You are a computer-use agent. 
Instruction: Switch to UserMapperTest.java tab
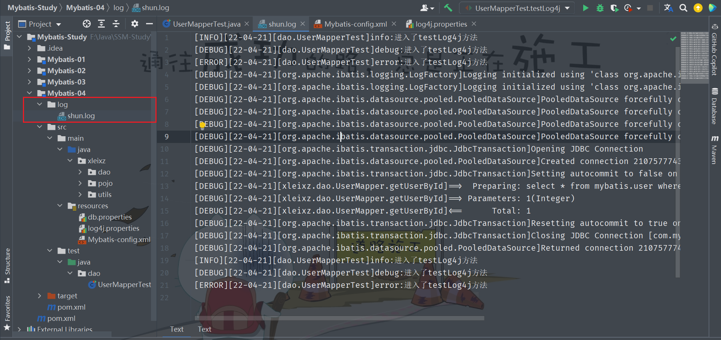tap(206, 24)
